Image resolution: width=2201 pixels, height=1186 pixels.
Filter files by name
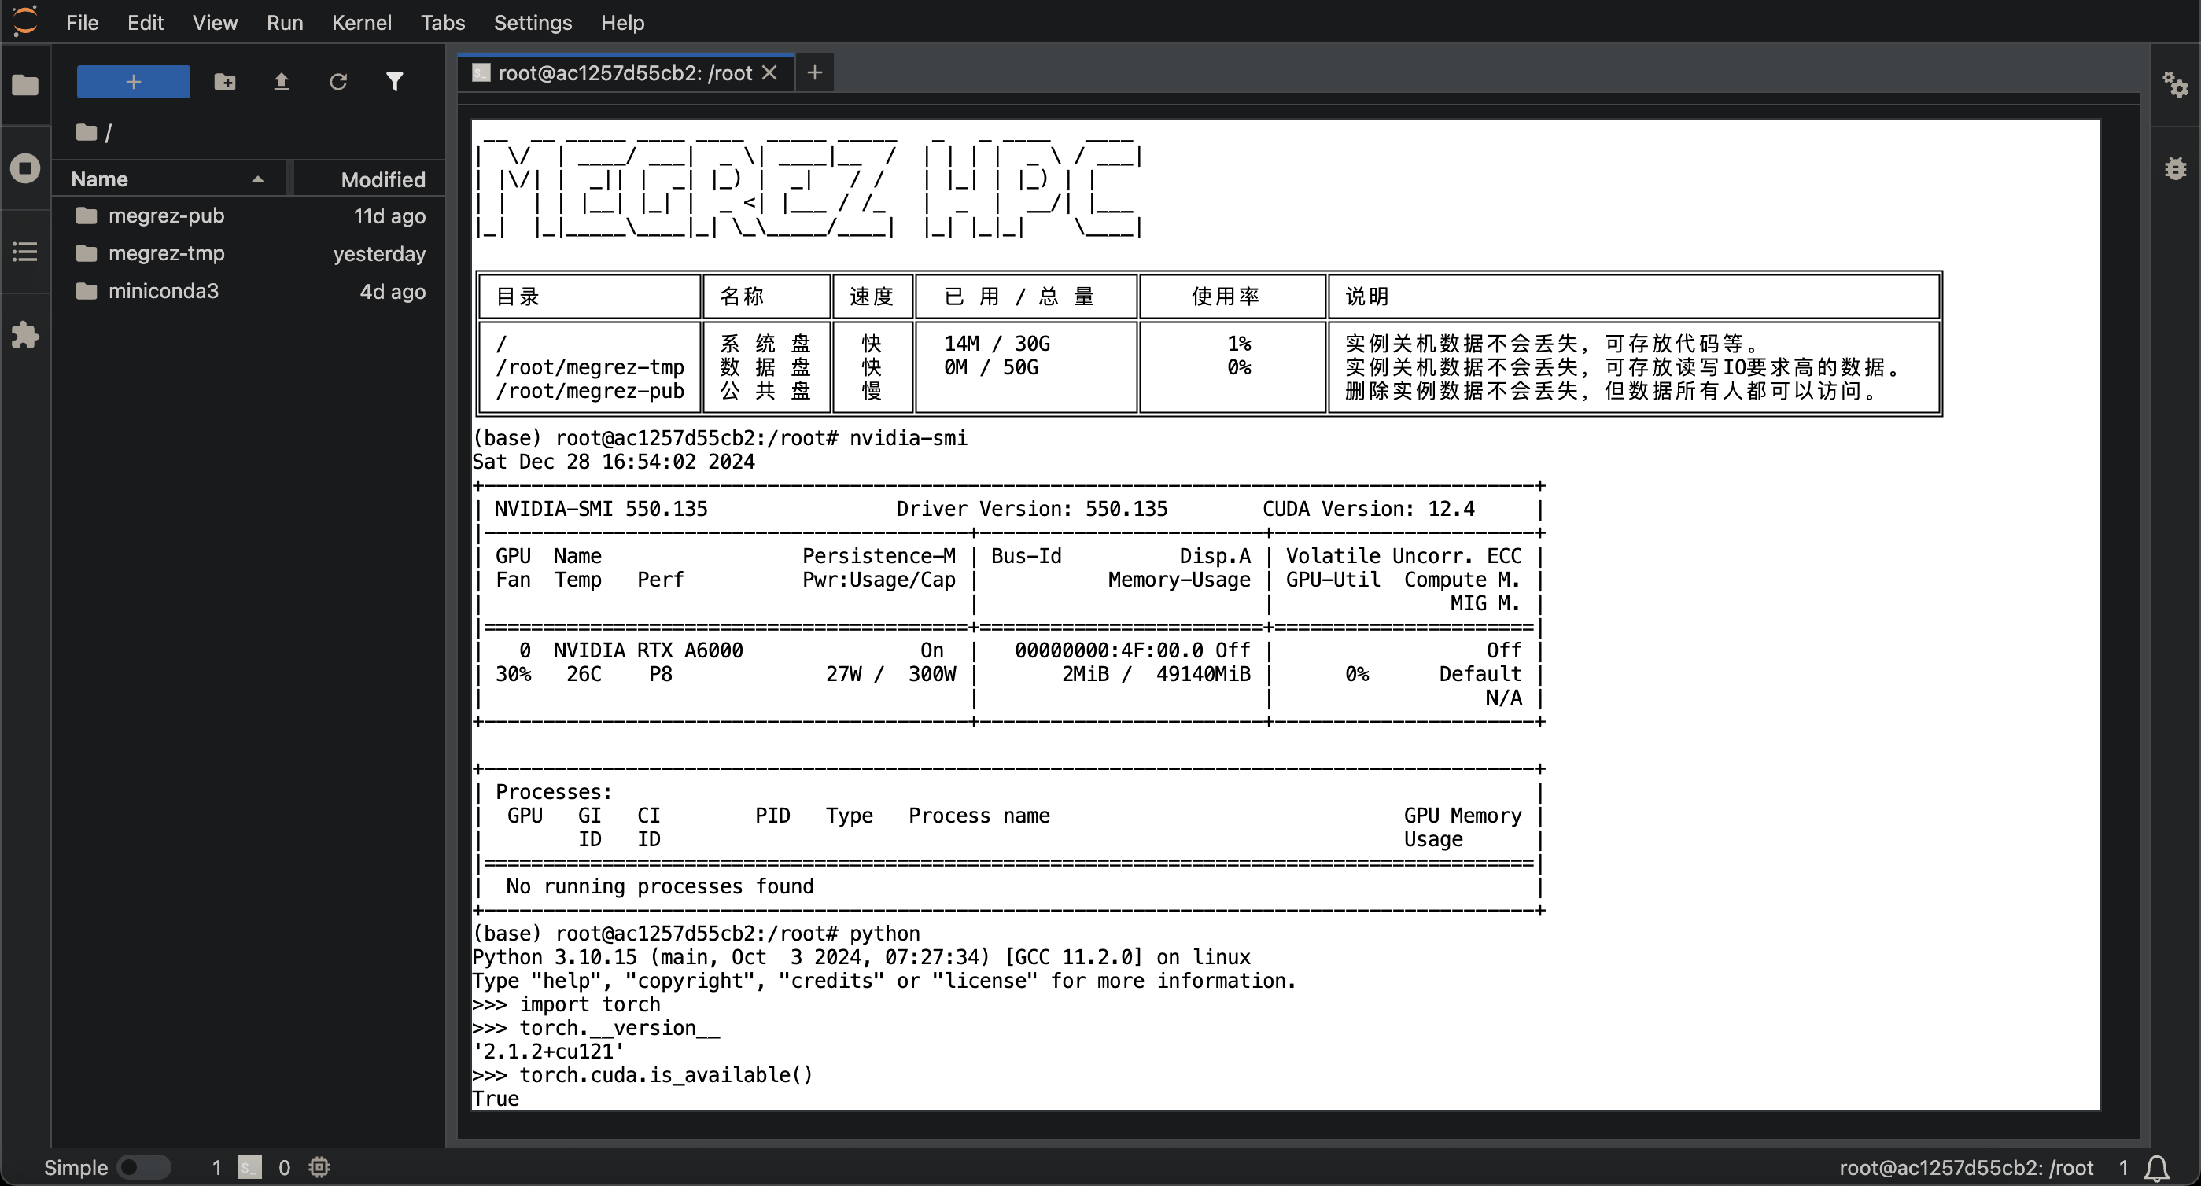[x=395, y=81]
